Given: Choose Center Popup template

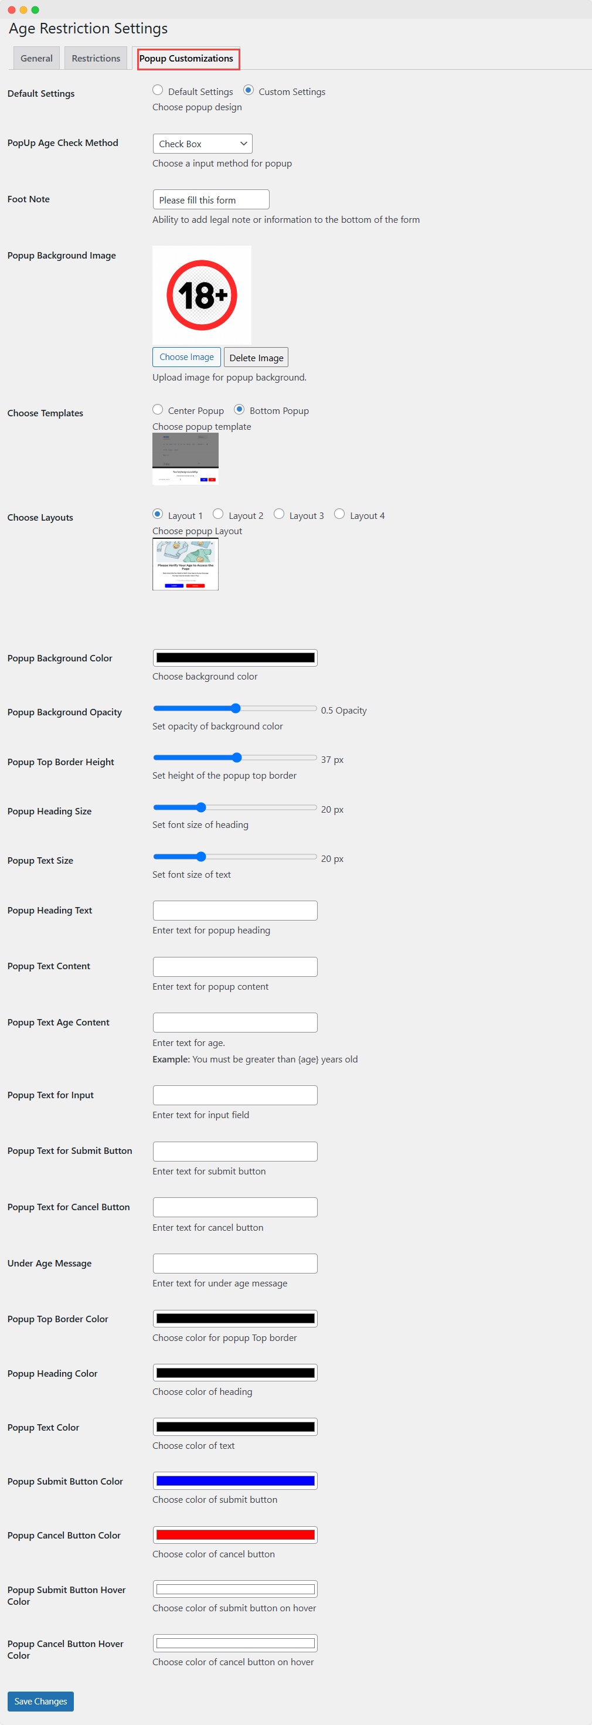Looking at the screenshot, I should coord(158,409).
